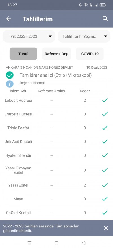Open the Tam idrar analizi test title
The height and width of the screenshot is (250, 113).
[x=56, y=75]
